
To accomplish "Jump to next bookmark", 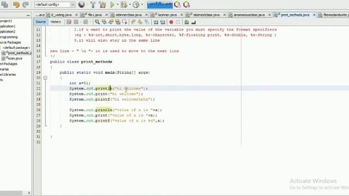I will coord(140,22).
